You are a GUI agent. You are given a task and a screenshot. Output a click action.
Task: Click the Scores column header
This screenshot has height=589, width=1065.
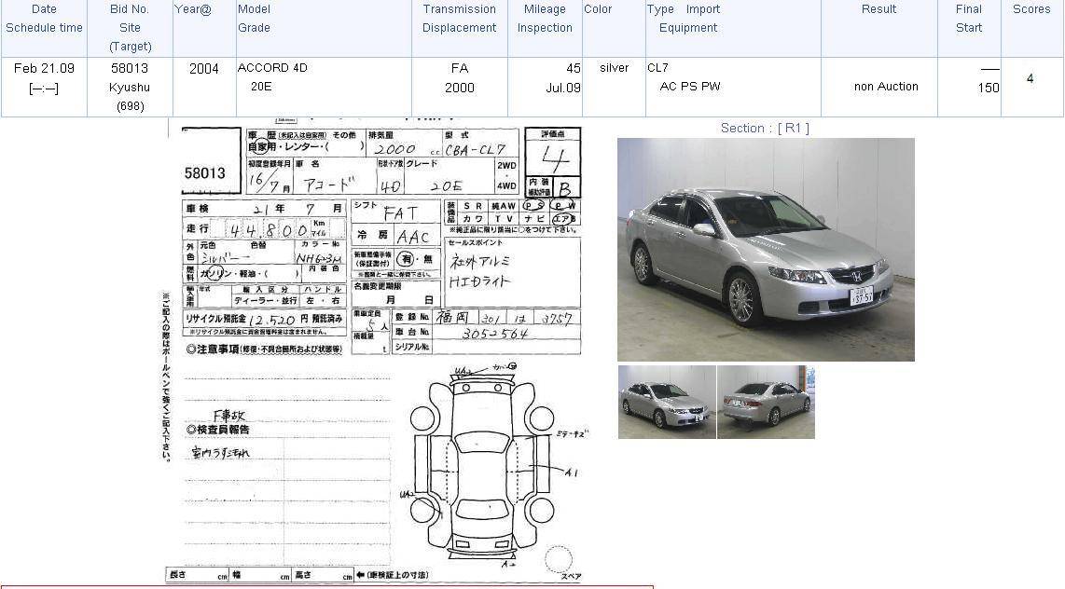[1031, 9]
